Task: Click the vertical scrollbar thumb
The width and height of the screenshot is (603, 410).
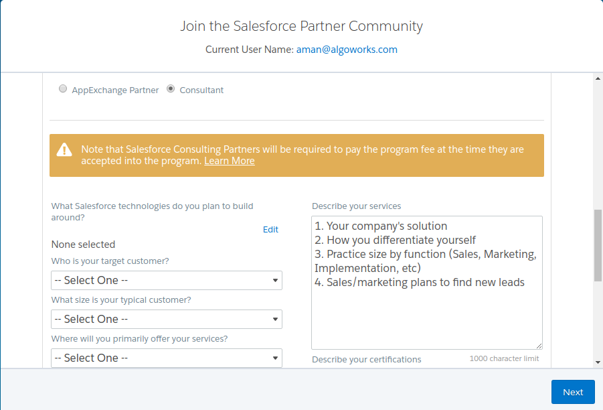Action: click(x=598, y=245)
